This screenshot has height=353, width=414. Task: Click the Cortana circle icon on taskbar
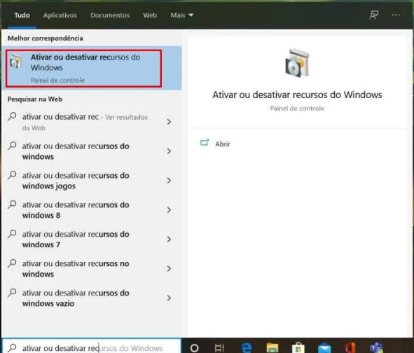pyautogui.click(x=194, y=347)
